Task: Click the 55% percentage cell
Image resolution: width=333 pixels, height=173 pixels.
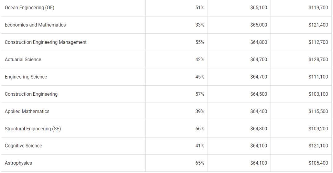Action: (200, 42)
